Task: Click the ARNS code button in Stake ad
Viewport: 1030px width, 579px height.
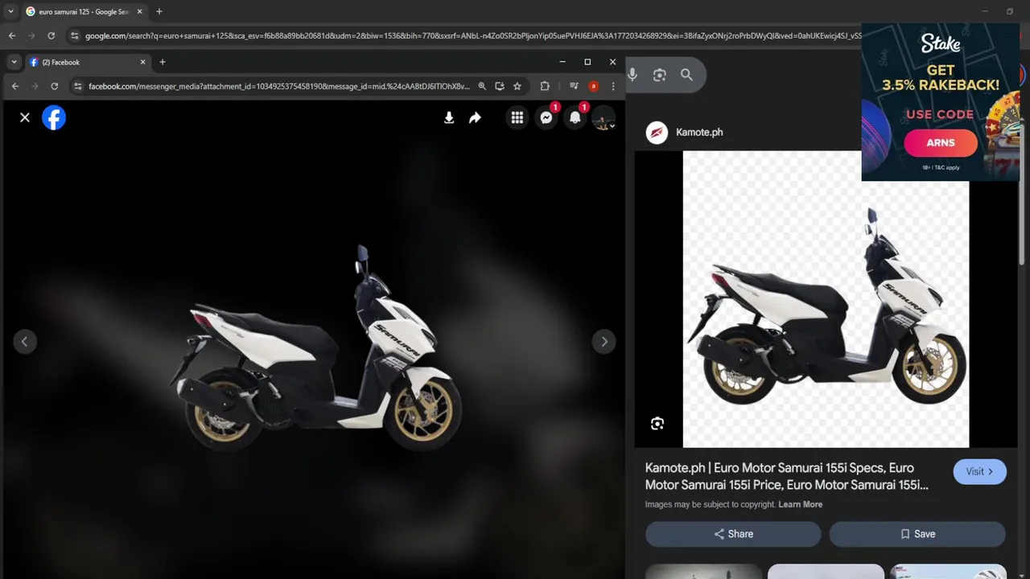Action: pos(941,142)
